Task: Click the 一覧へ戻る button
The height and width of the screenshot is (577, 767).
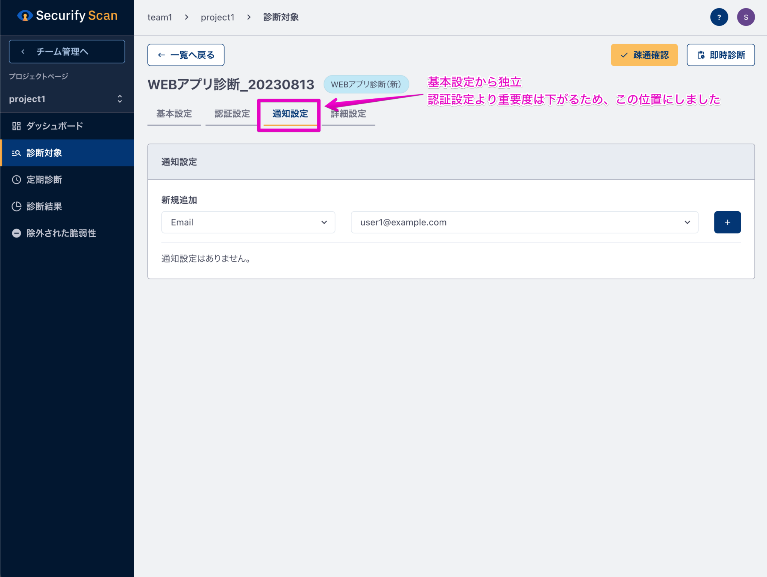Action: (186, 55)
